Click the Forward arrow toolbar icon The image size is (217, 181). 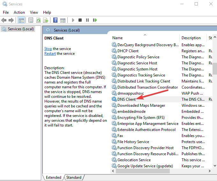pyautogui.click(x=11, y=20)
